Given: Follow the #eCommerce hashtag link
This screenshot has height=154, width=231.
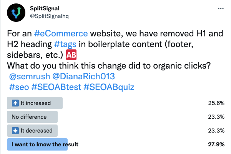Looking at the screenshot, I should [62, 34].
